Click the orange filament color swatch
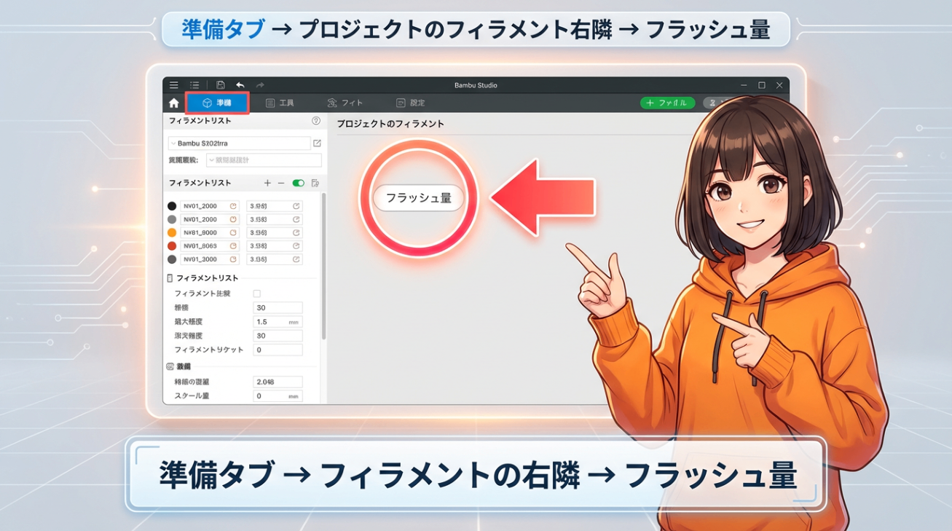The width and height of the screenshot is (952, 531). pyautogui.click(x=172, y=232)
